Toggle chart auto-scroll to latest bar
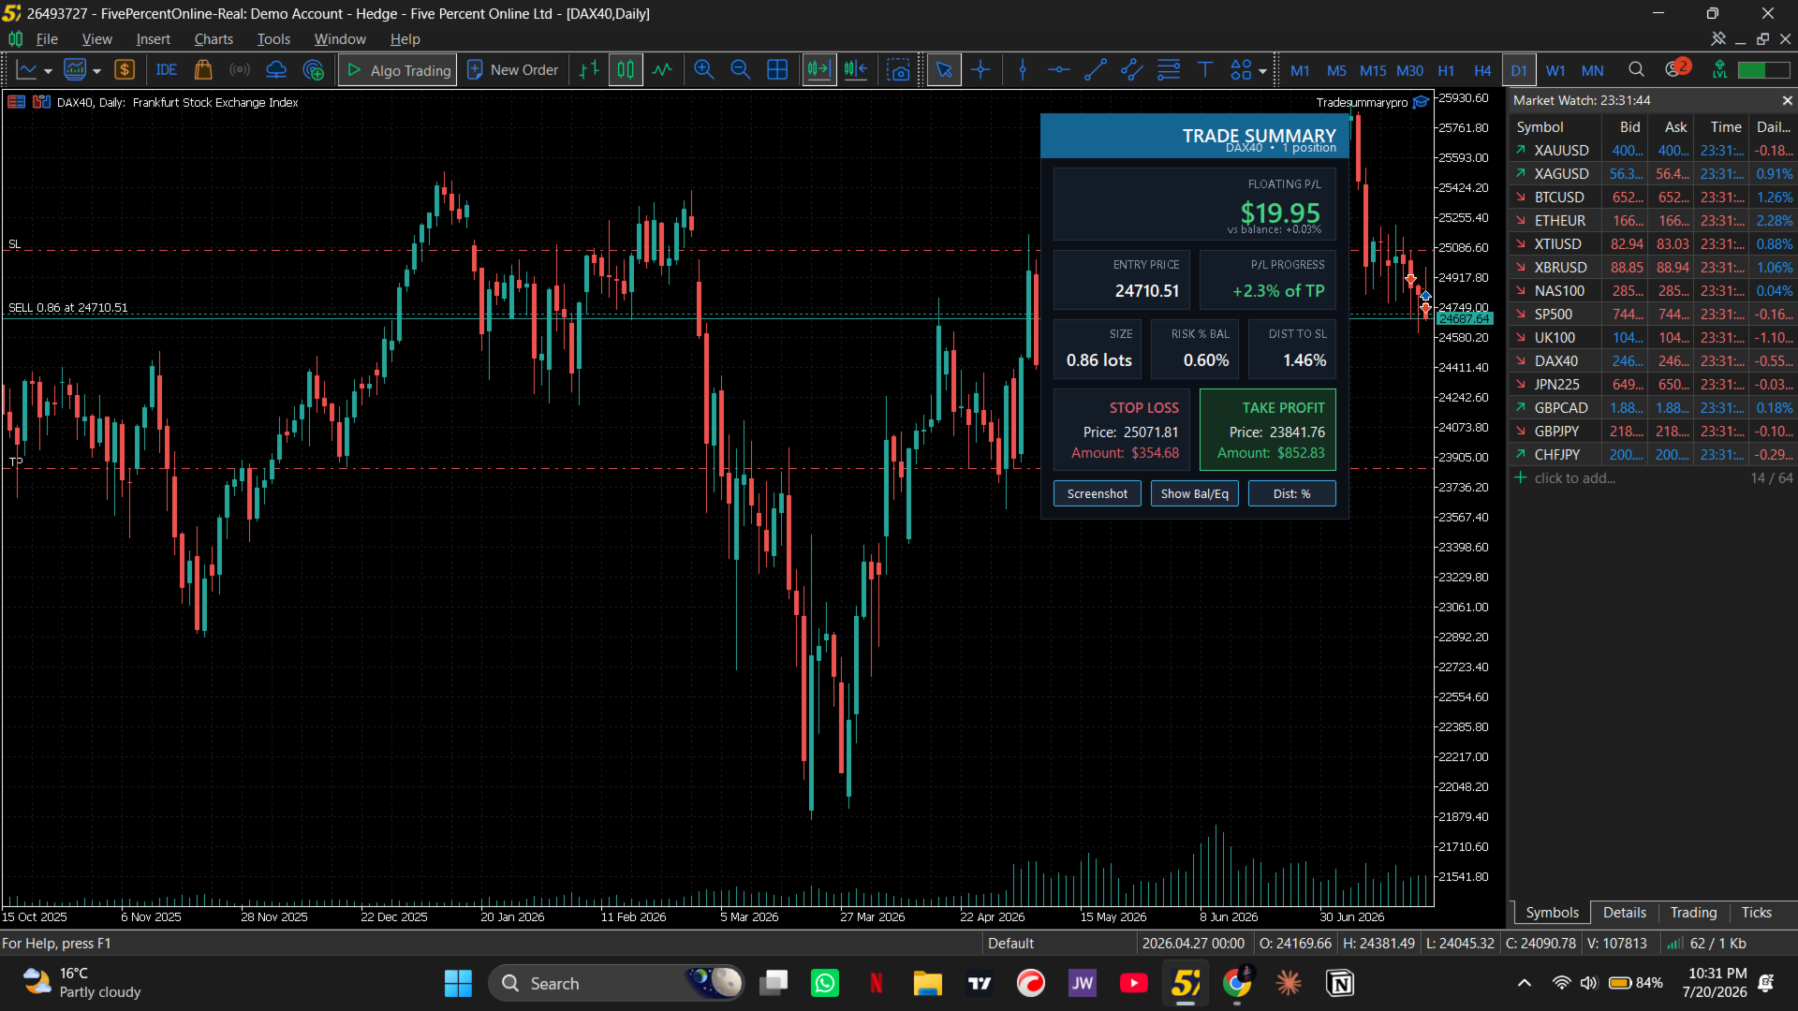The width and height of the screenshot is (1798, 1011). point(818,70)
